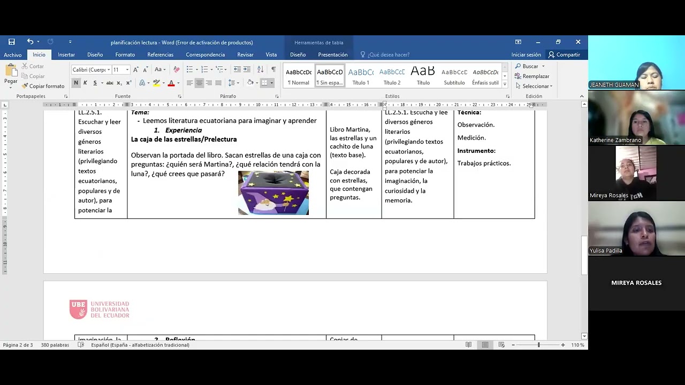Viewport: 685px width, 385px height.
Task: Open the font size 11 dropdown
Action: [127, 70]
